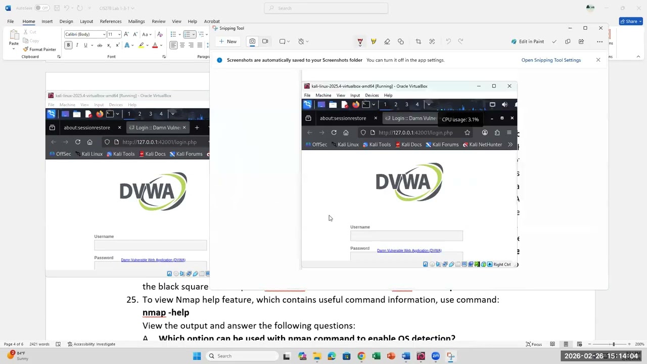Screen dimensions: 647x364
Task: Center the paragraph text in Word
Action: tap(182, 45)
